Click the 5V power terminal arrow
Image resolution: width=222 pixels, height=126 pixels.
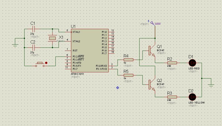tap(152, 23)
